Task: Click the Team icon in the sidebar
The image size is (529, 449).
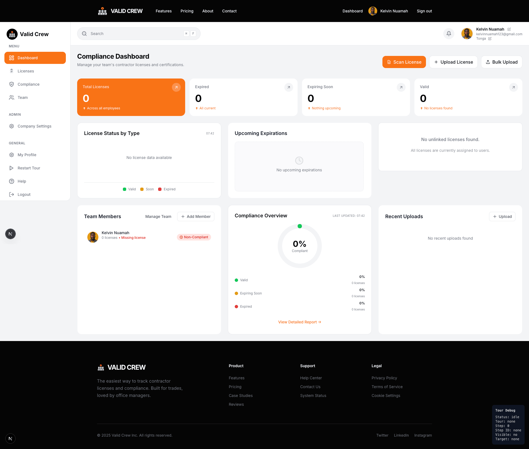Action: pyautogui.click(x=12, y=97)
